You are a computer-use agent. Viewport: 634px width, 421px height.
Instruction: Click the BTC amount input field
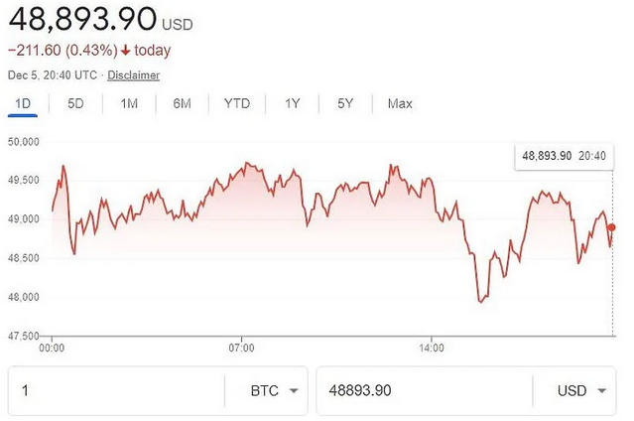click(x=114, y=390)
